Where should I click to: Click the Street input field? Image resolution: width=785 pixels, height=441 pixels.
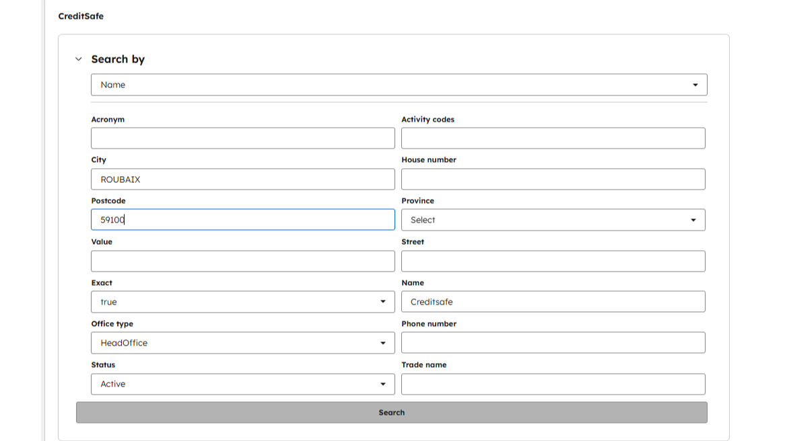[x=553, y=261]
